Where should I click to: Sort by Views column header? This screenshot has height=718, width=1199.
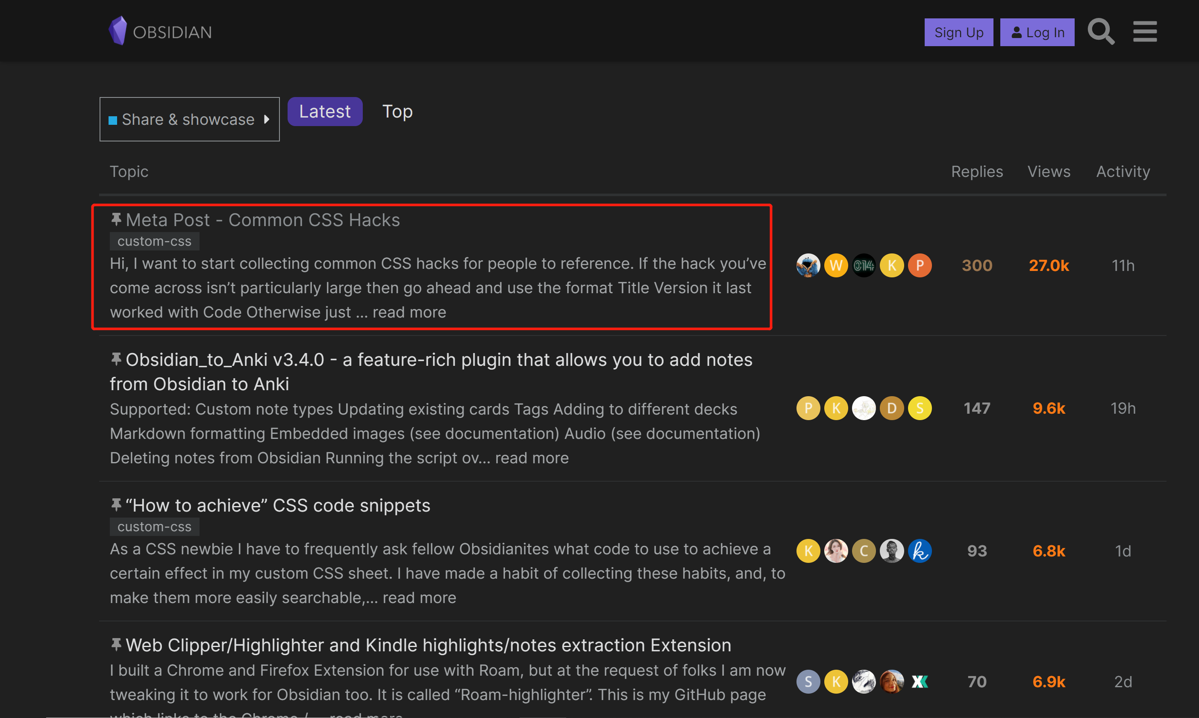[1049, 171]
